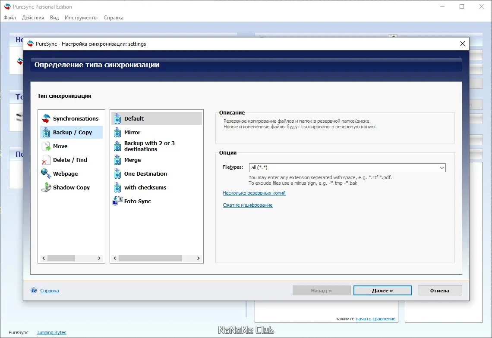Screen dimensions: 492x338
Task: Choose the Default subtype label
Action: tap(134, 118)
